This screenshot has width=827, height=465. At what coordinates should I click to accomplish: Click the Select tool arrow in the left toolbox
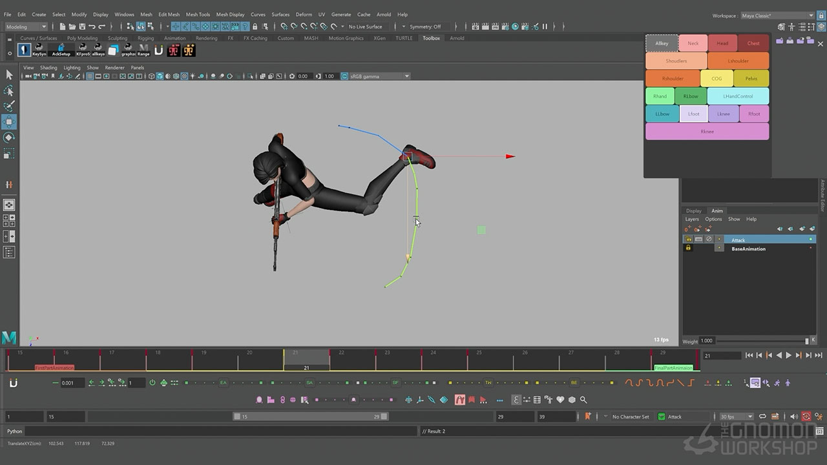coord(9,75)
